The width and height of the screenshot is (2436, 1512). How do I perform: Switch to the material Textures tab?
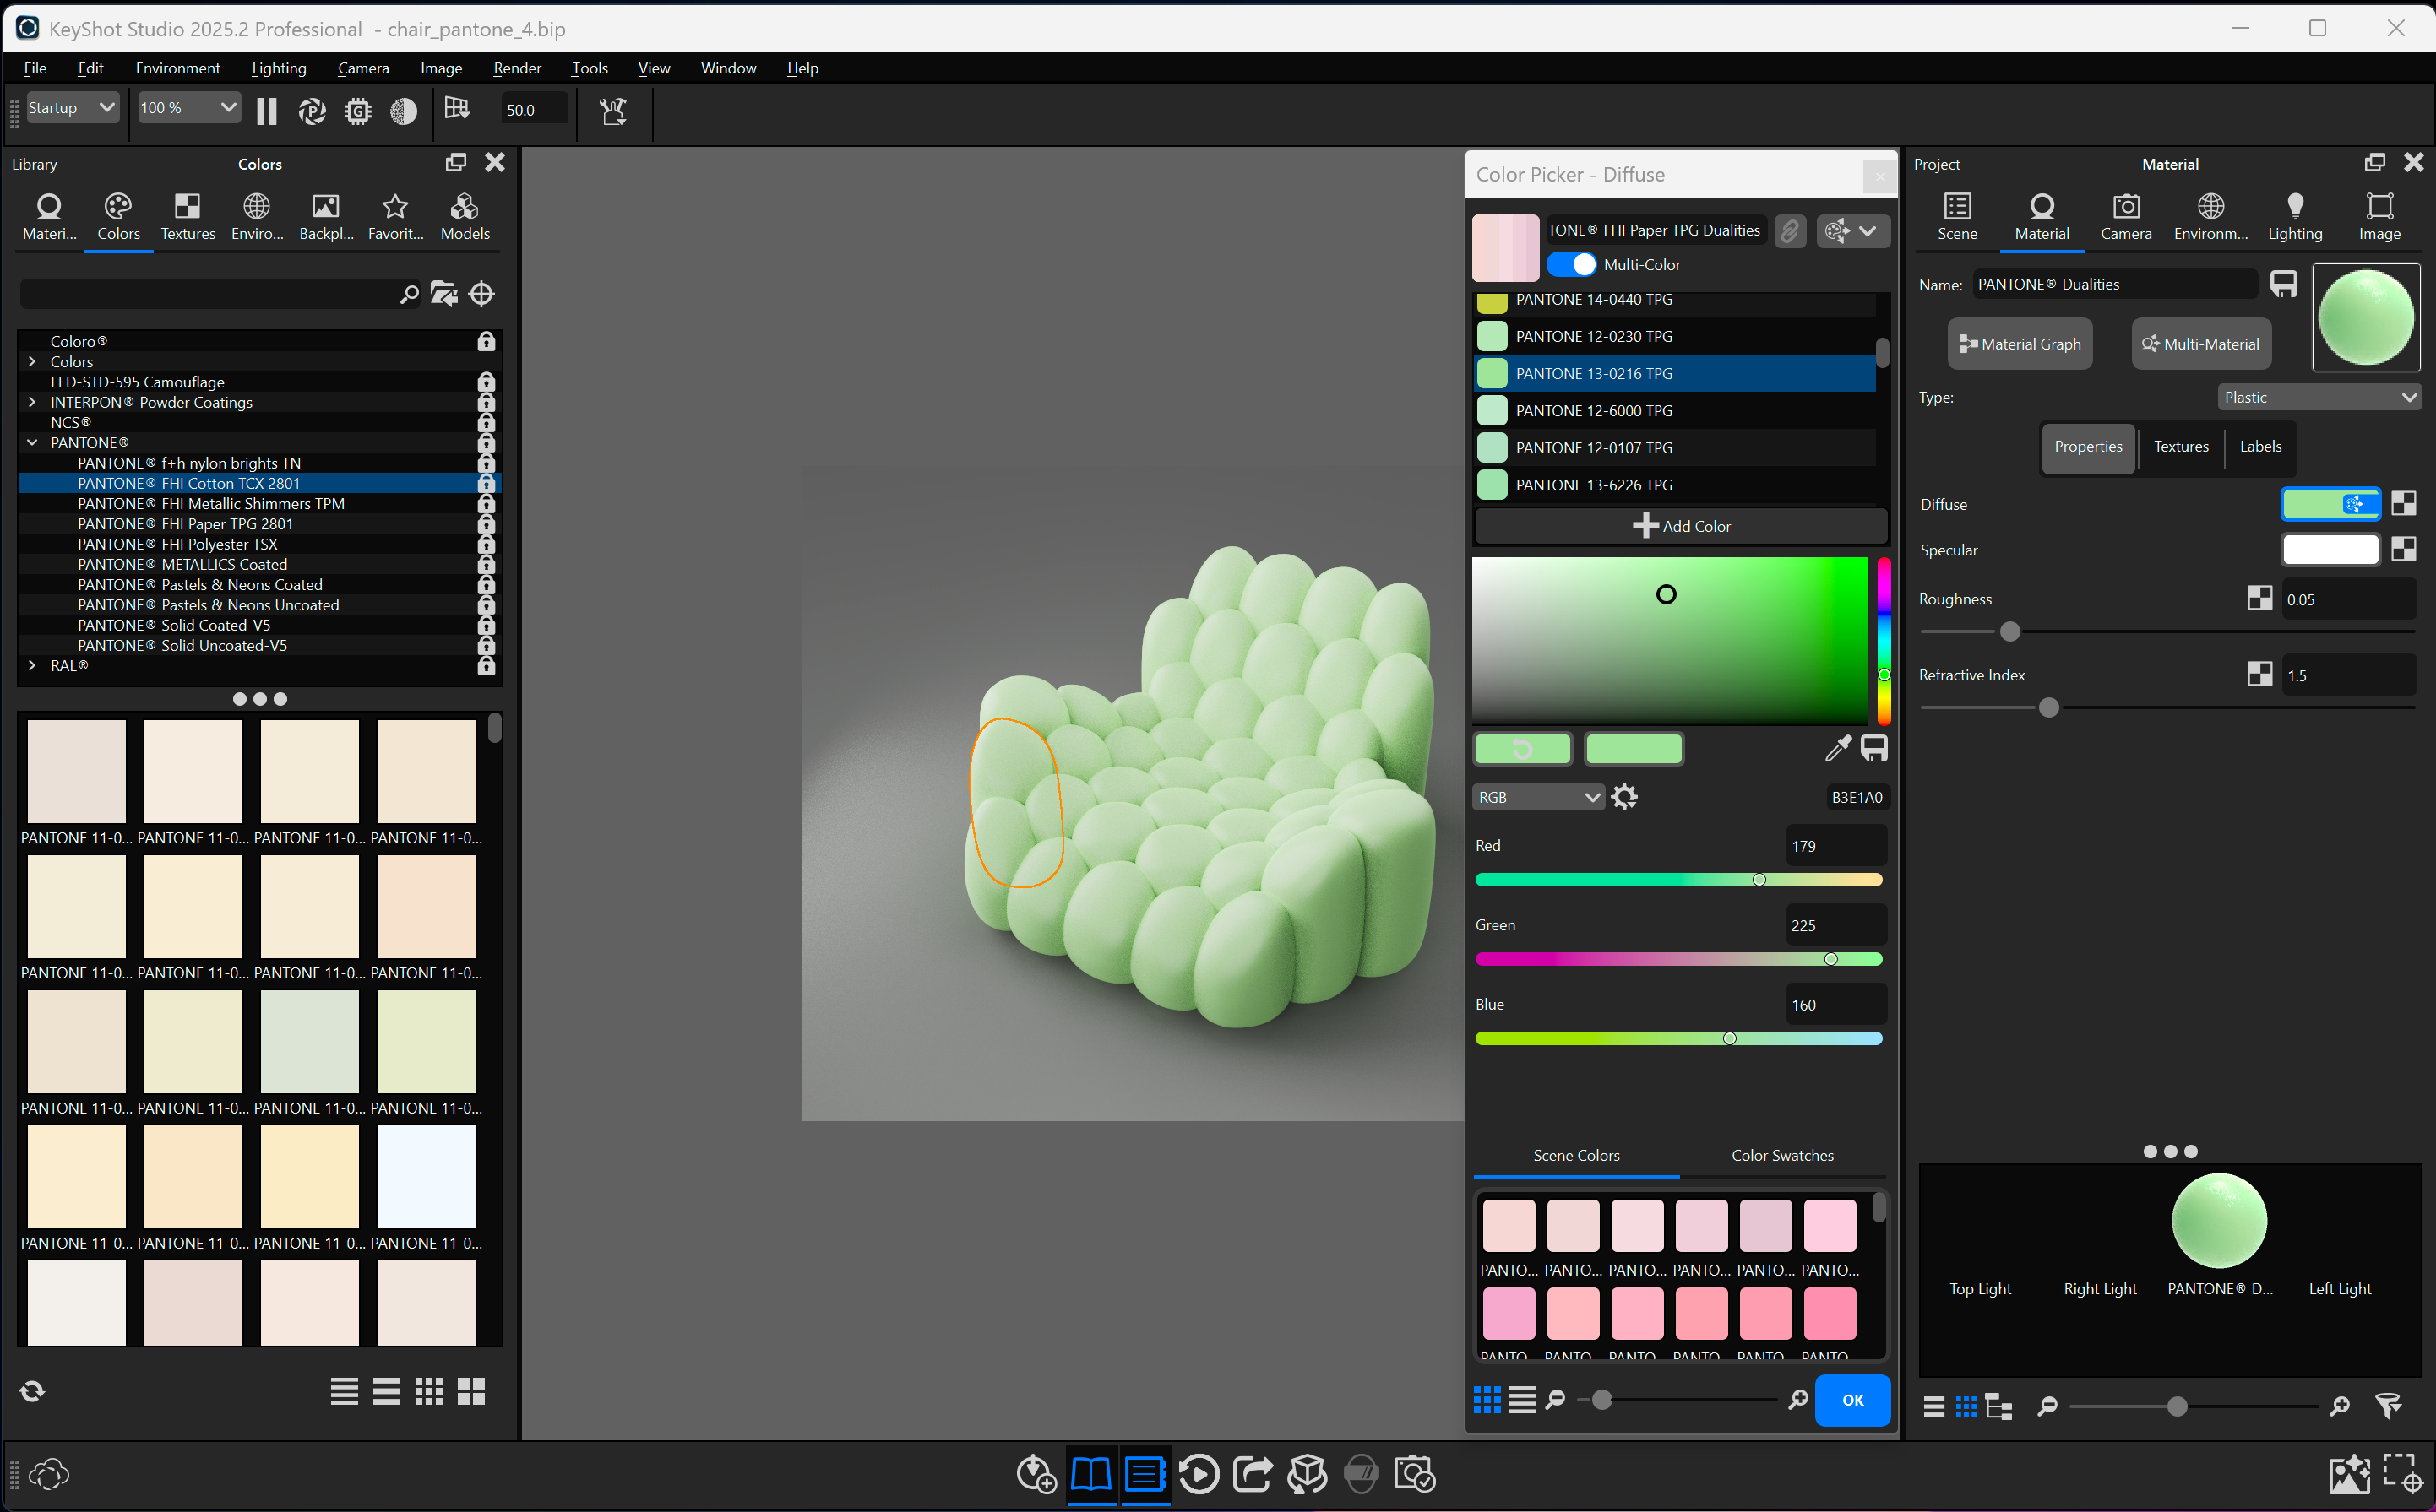click(x=2181, y=447)
